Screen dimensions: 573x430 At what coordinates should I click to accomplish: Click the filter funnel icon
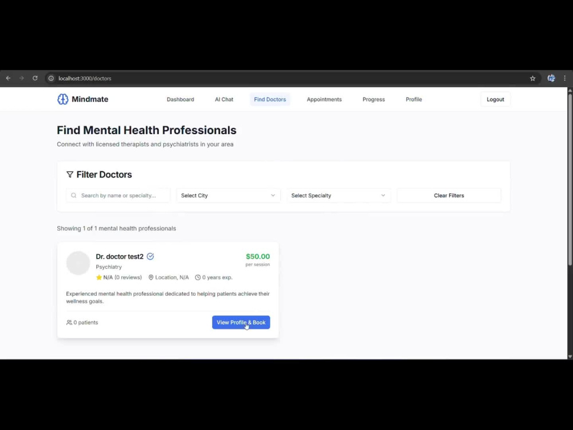pos(70,174)
